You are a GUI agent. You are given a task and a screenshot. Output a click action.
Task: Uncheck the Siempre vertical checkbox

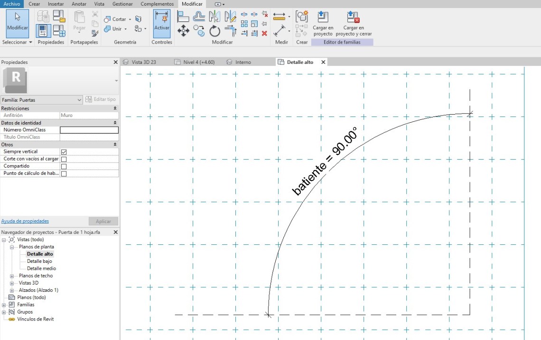pos(64,152)
